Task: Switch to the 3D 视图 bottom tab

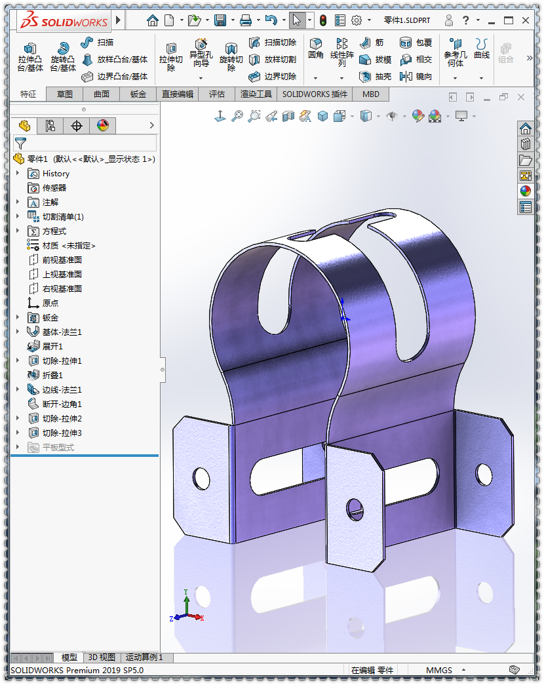Action: coord(102,657)
